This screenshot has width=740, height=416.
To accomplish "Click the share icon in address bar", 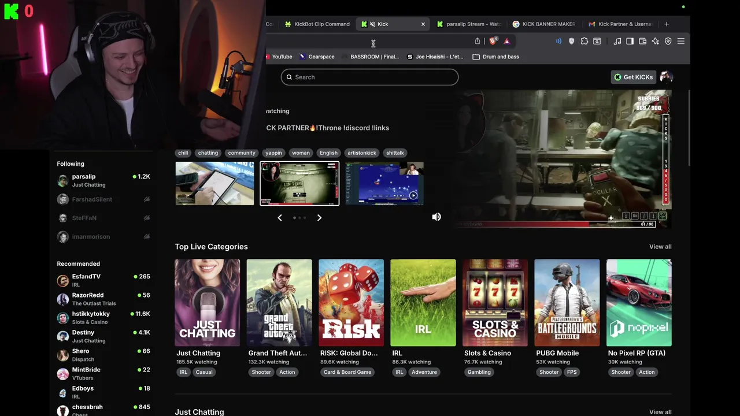I will tap(478, 41).
